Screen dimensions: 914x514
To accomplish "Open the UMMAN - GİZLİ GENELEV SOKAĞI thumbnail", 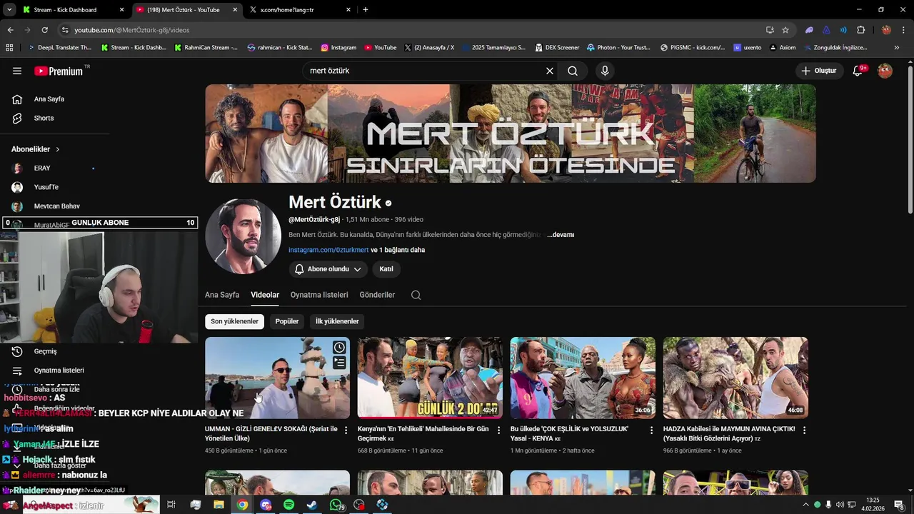I will pos(277,378).
